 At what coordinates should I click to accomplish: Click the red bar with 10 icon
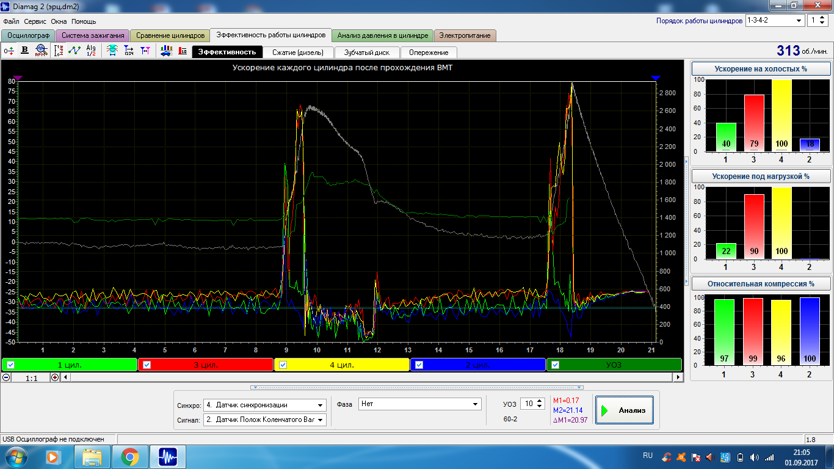point(183,51)
